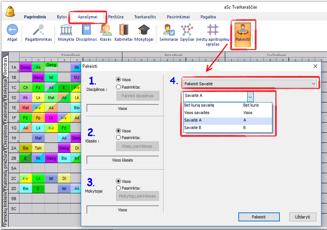Select Visos radio for Klasės
The height and width of the screenshot is (230, 327).
(119, 131)
